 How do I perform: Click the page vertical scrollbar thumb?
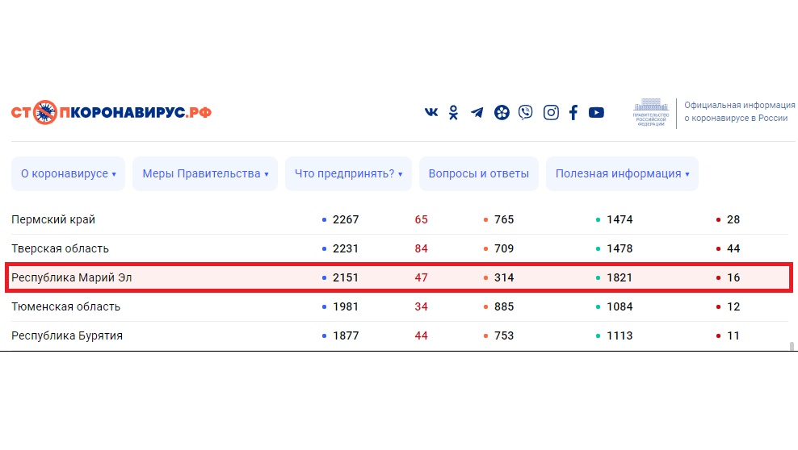pos(792,346)
